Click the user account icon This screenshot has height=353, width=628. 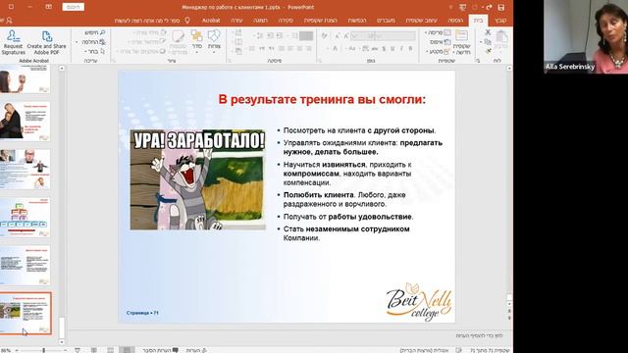click(9, 20)
